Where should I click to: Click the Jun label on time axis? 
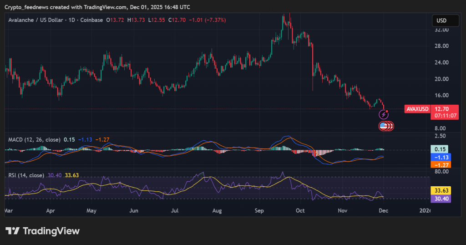point(134,211)
